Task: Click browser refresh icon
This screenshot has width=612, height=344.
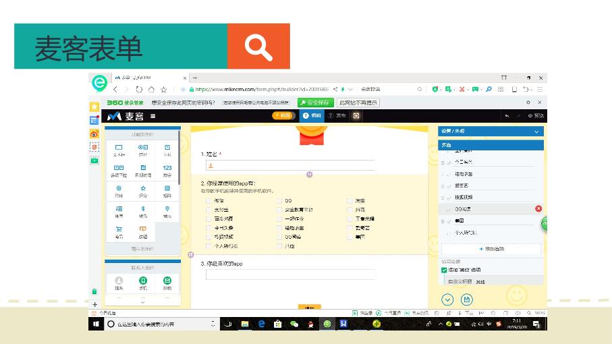Action: 139,89
